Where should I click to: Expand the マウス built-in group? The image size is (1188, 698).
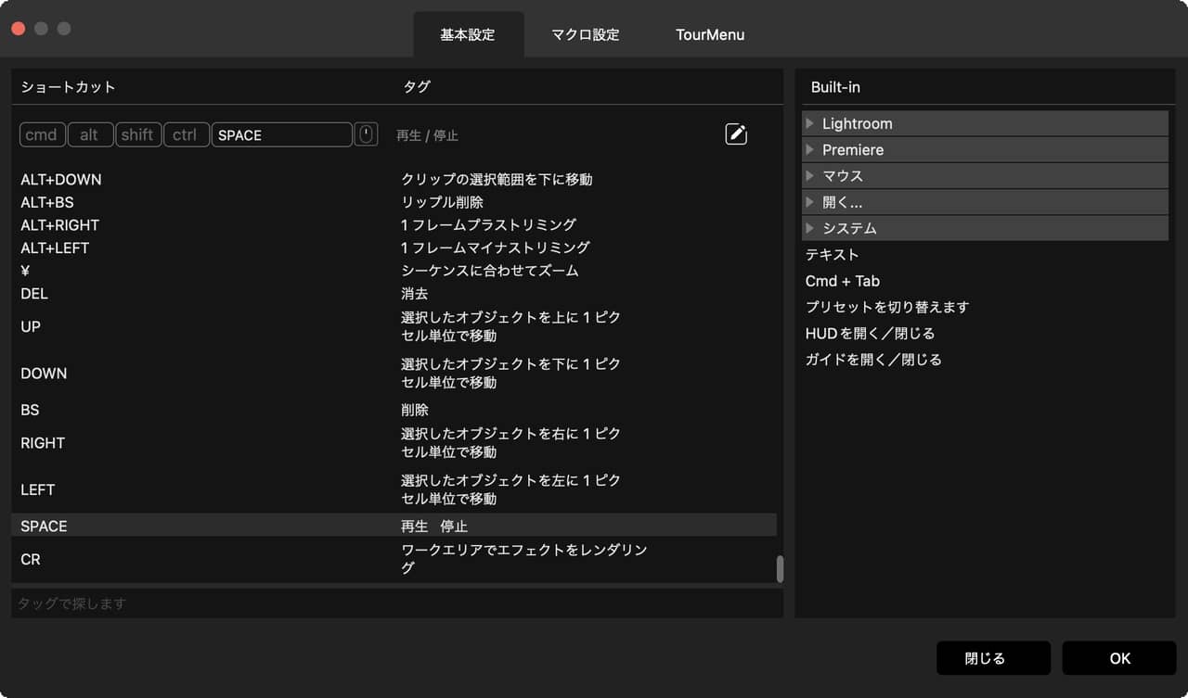(810, 175)
